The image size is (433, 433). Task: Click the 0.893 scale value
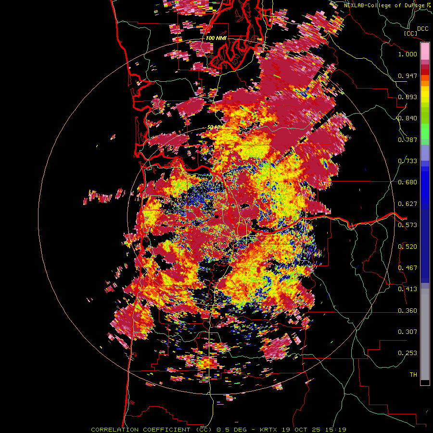(408, 97)
